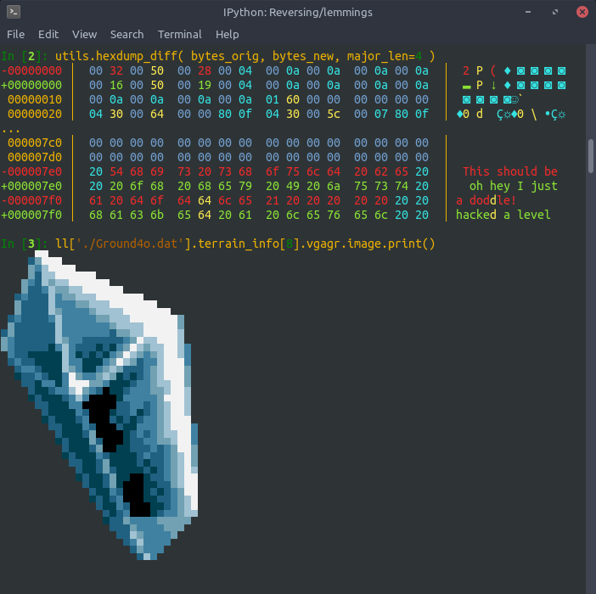The image size is (596, 594).
Task: Click the '000007d0' offset
Action: pos(35,157)
